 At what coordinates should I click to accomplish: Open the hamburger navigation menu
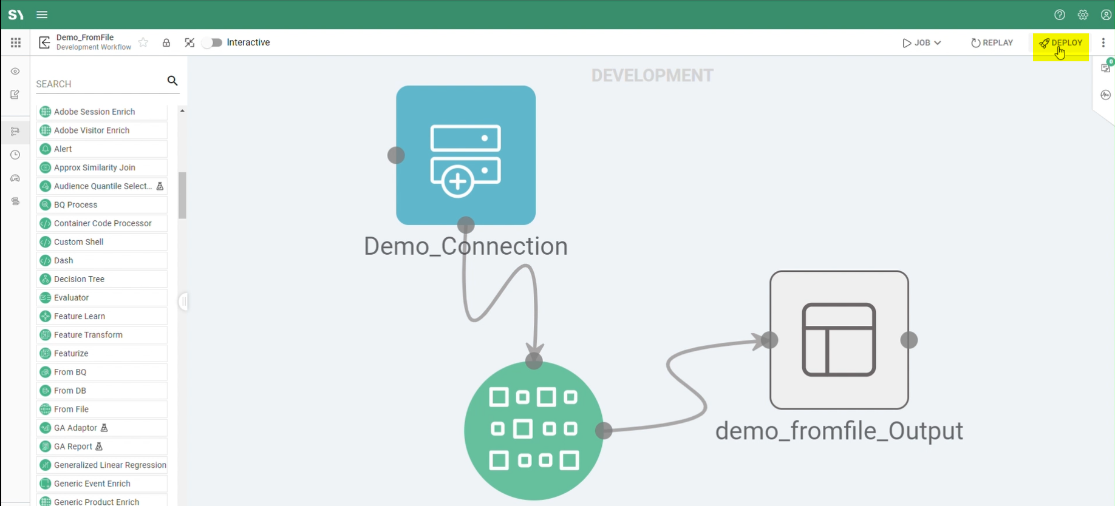[42, 15]
